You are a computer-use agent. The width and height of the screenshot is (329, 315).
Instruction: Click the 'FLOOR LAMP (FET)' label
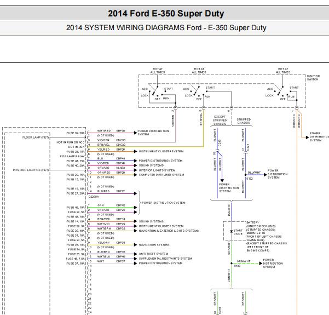point(36,138)
